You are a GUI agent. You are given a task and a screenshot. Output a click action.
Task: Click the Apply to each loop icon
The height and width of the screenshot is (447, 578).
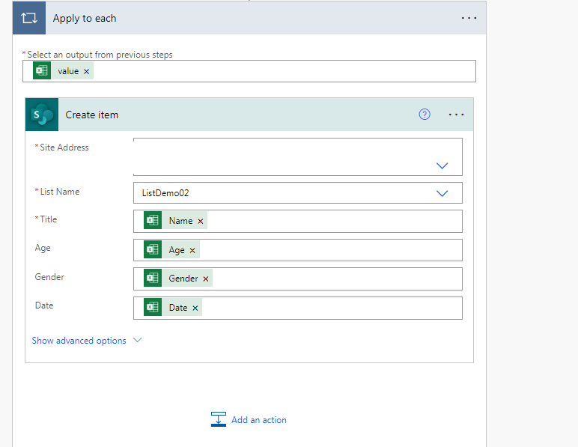(x=28, y=18)
